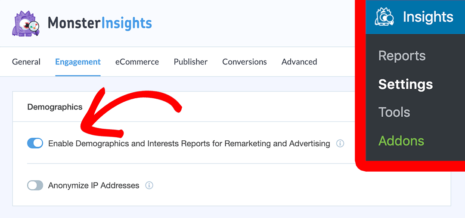Screen dimensions: 465x218
Task: Switch to the Advanced tab
Action: click(299, 62)
